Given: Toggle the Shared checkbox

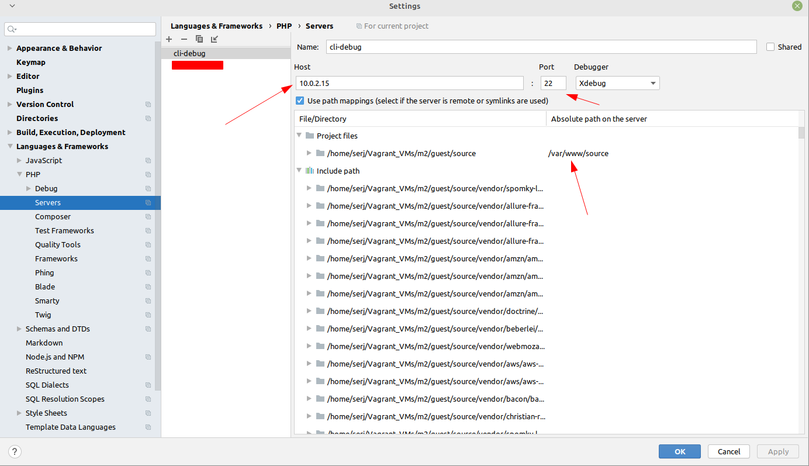Looking at the screenshot, I should click(770, 47).
